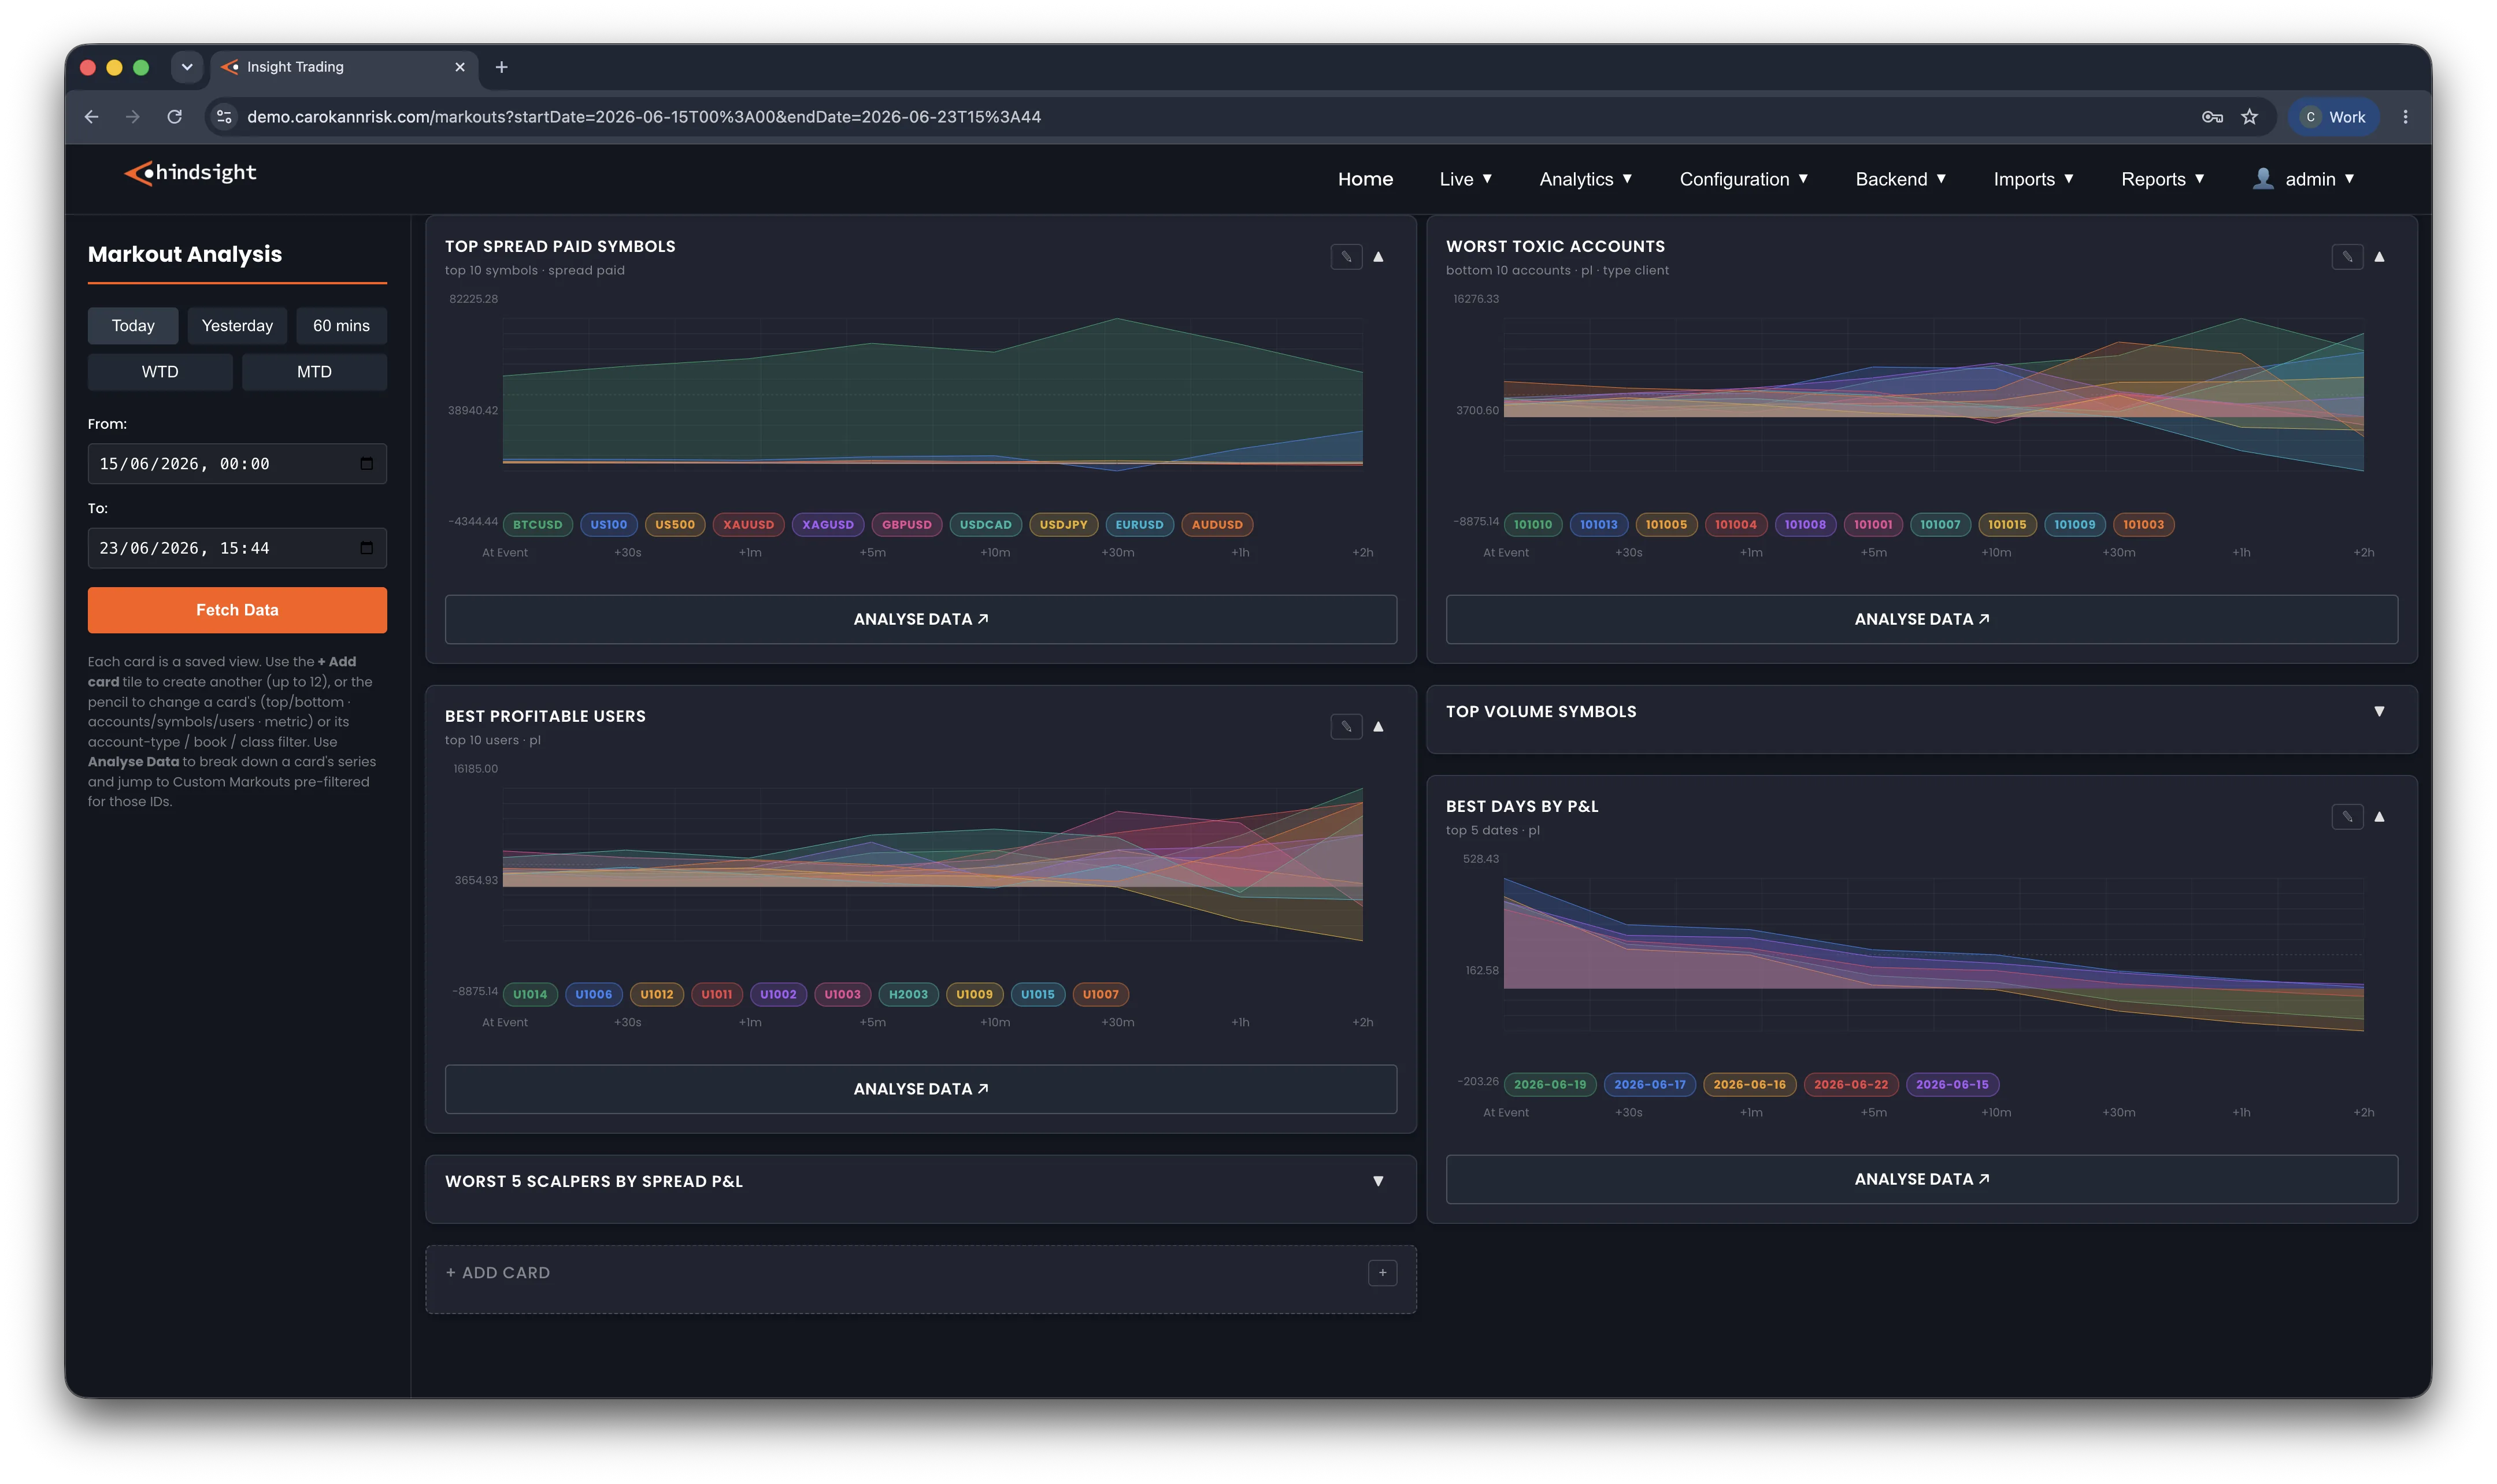Open the Configuration navigation menu

tap(1743, 179)
